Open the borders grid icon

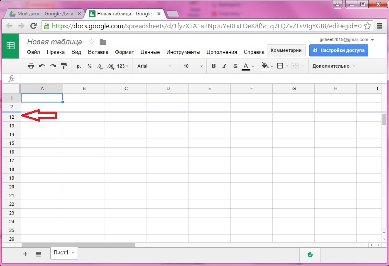[280, 66]
